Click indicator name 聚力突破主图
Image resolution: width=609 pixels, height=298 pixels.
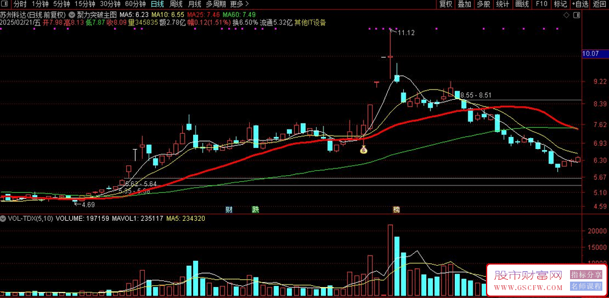pyautogui.click(x=97, y=15)
